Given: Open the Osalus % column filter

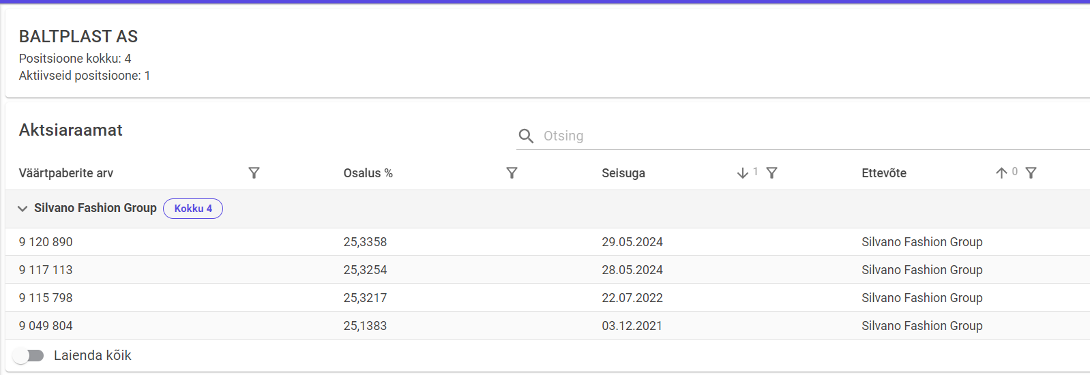Looking at the screenshot, I should (x=512, y=173).
